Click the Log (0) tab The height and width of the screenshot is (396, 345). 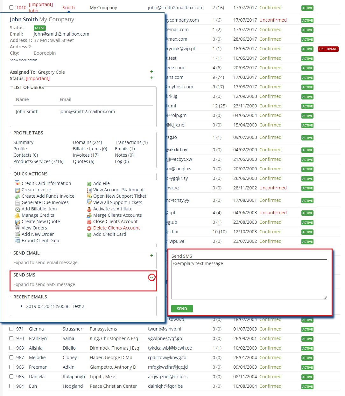point(122,161)
